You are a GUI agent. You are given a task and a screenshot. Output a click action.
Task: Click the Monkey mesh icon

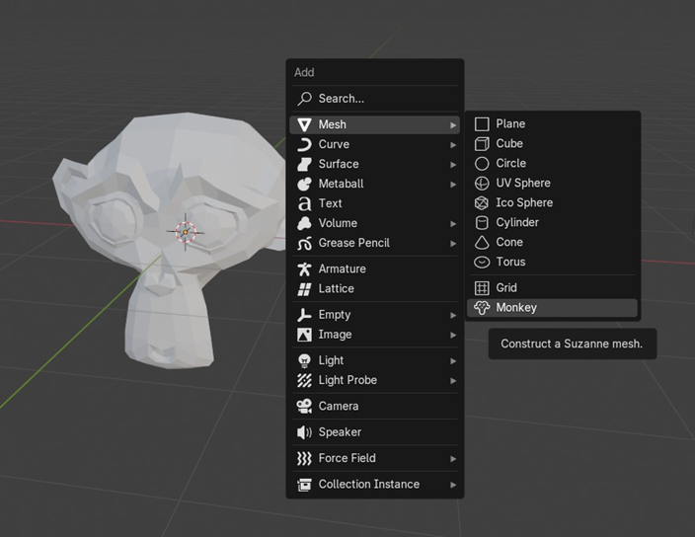pos(482,308)
